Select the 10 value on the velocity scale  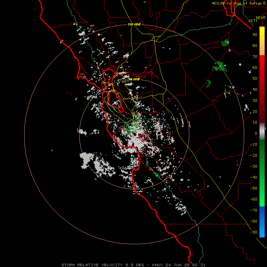(x=255, y=123)
